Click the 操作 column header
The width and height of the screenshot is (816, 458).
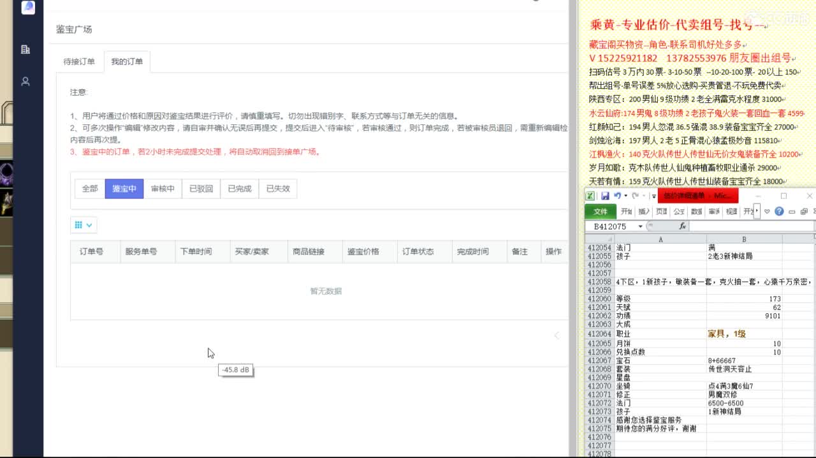coord(553,252)
